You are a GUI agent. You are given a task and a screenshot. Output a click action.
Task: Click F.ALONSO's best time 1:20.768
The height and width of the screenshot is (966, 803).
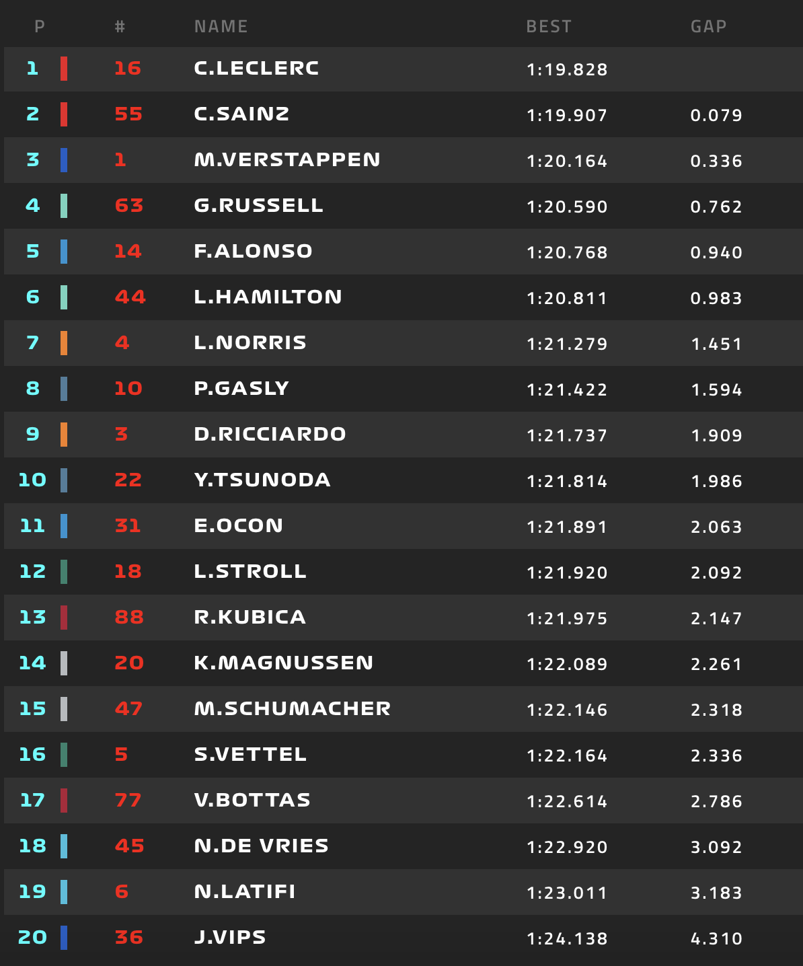click(x=567, y=252)
